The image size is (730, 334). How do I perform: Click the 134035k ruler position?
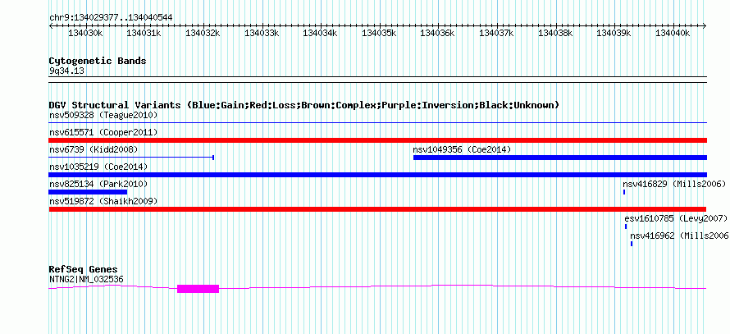tap(379, 33)
